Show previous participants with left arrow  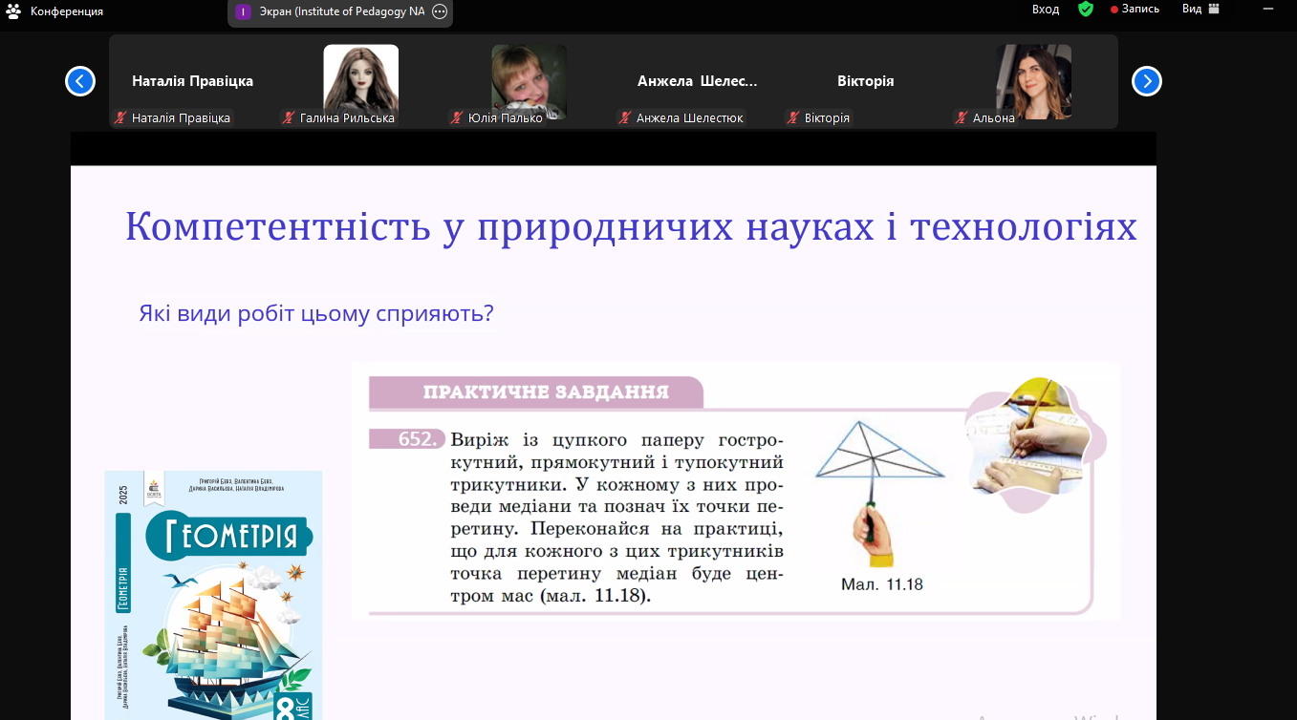click(x=80, y=81)
